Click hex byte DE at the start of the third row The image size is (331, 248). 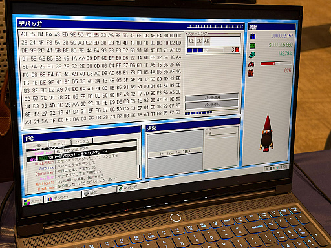tap(25, 50)
